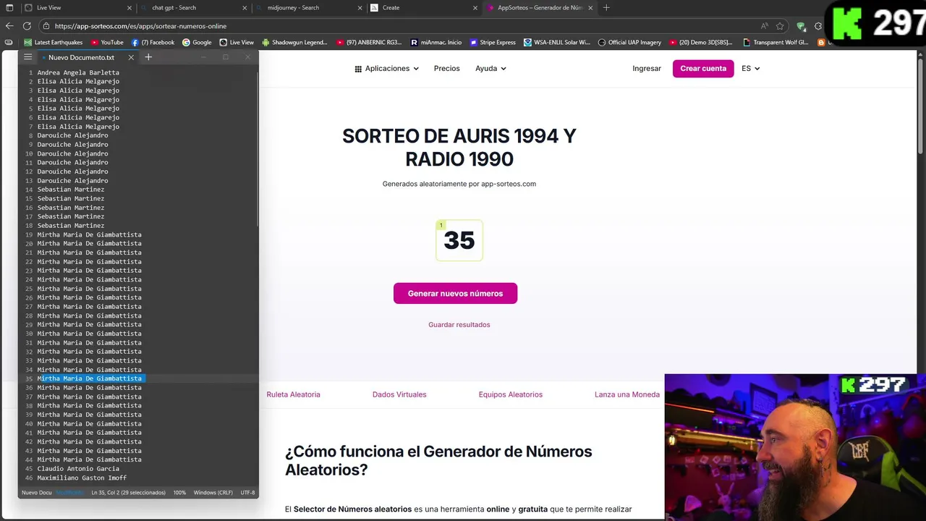Open the Official UAP Imagery bookmark
926x521 pixels.
pos(629,43)
